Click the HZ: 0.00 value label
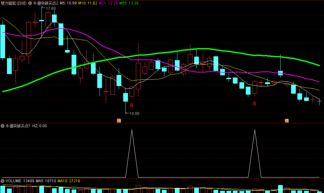 point(40,126)
